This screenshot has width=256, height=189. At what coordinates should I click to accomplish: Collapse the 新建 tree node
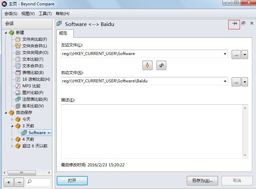point(6,33)
